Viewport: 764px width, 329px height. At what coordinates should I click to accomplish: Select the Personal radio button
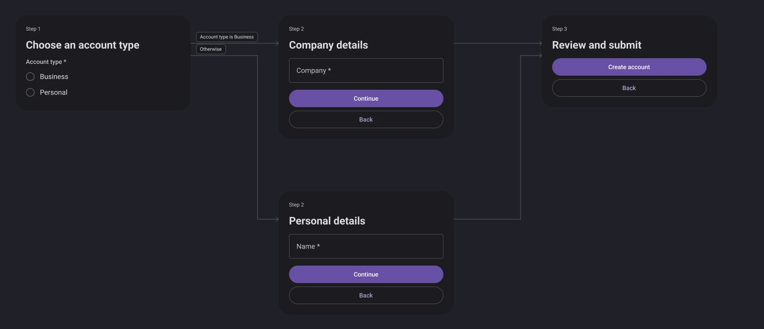coord(30,92)
